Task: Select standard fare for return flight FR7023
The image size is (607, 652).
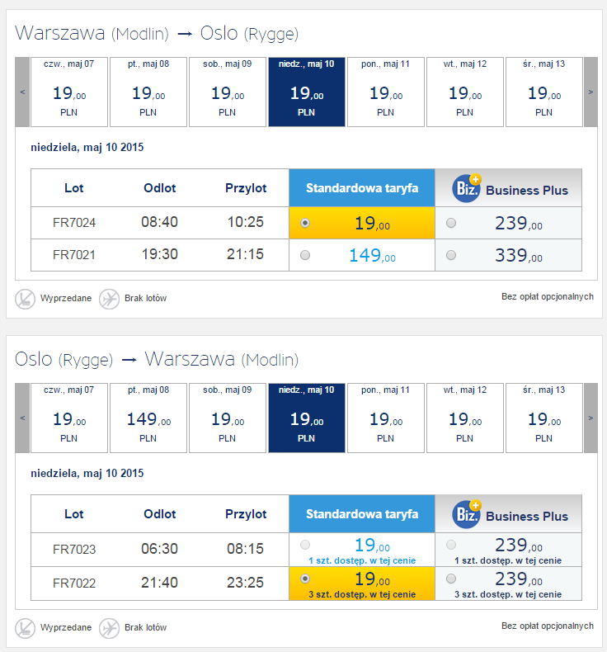Action: [x=305, y=545]
